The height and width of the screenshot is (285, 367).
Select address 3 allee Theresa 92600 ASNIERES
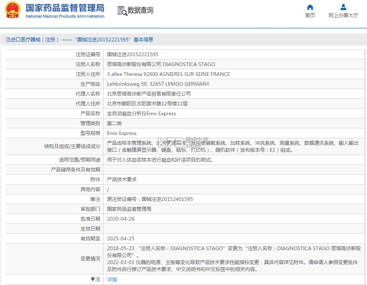[168, 74]
